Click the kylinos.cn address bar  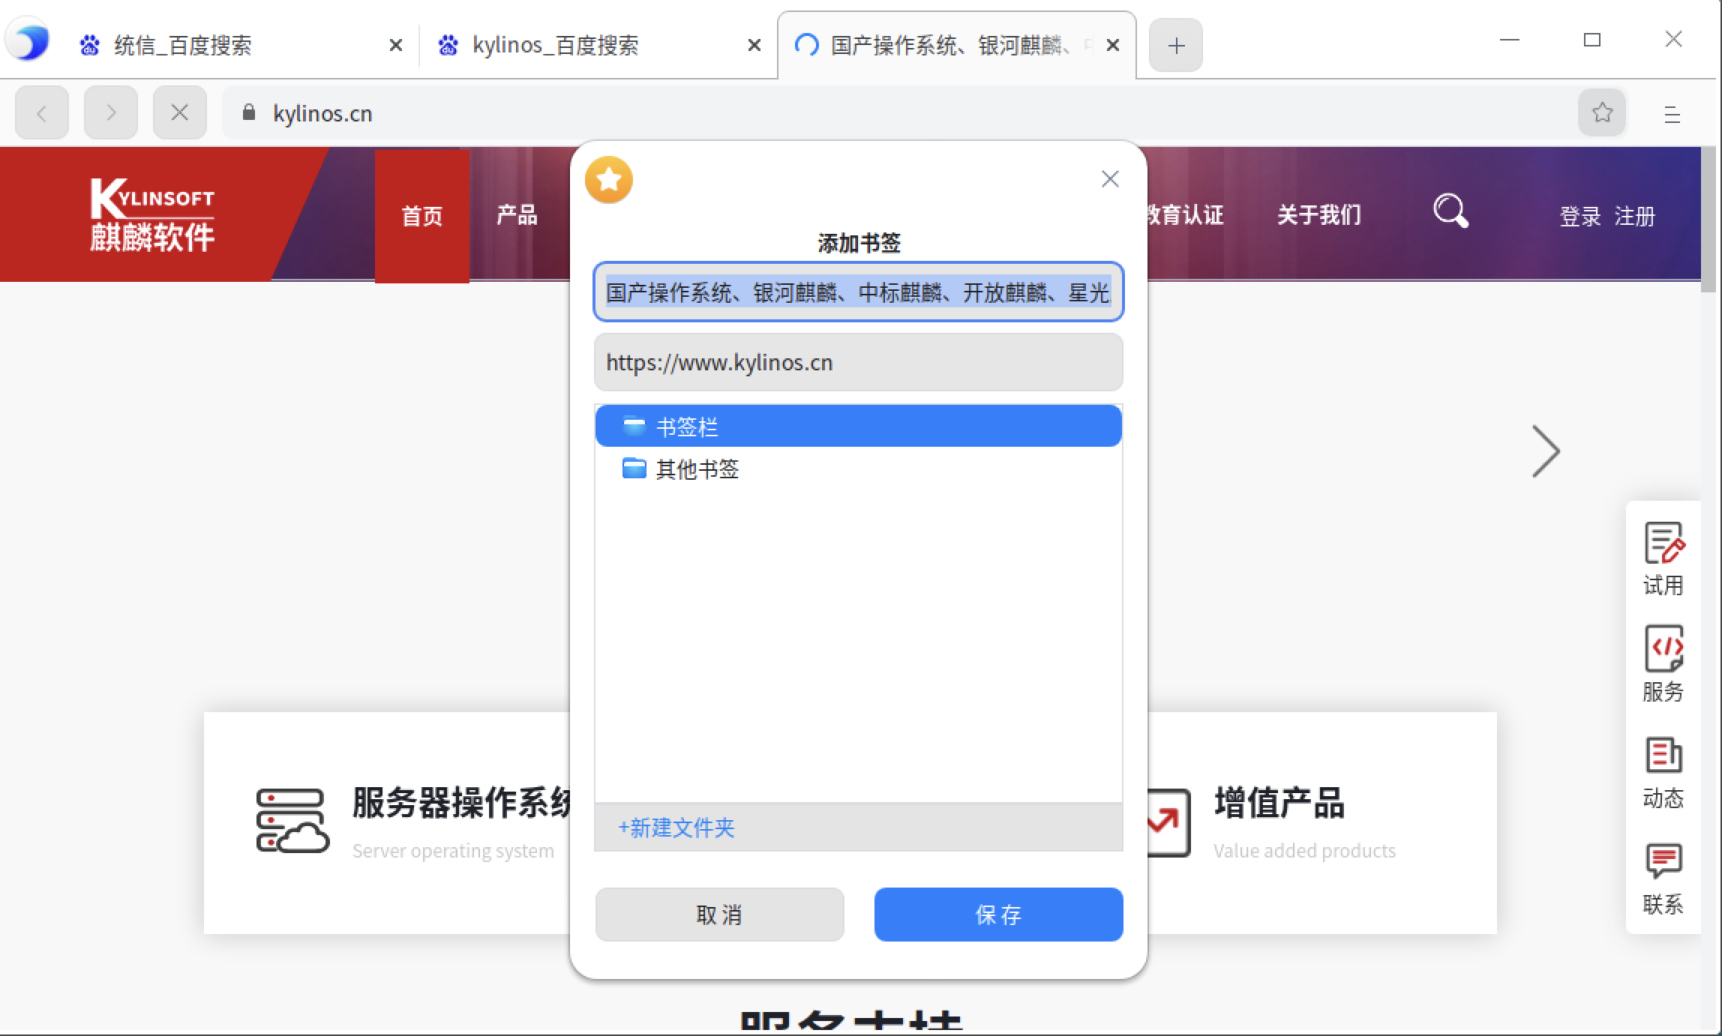coord(900,112)
